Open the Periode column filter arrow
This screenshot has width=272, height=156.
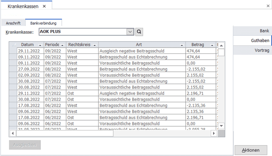click(62, 45)
